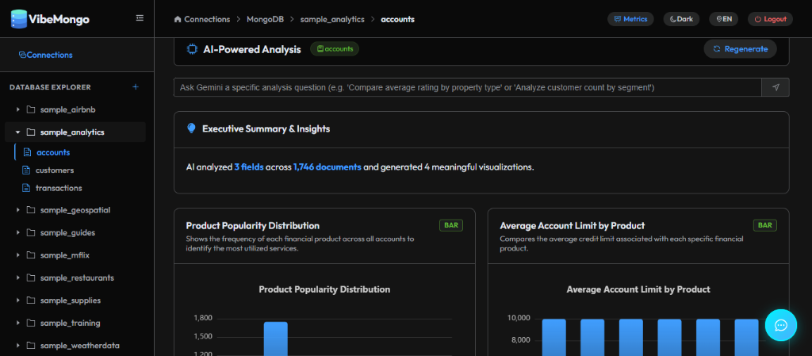
Task: Expand the sample_weatherdata database
Action: tap(18, 346)
